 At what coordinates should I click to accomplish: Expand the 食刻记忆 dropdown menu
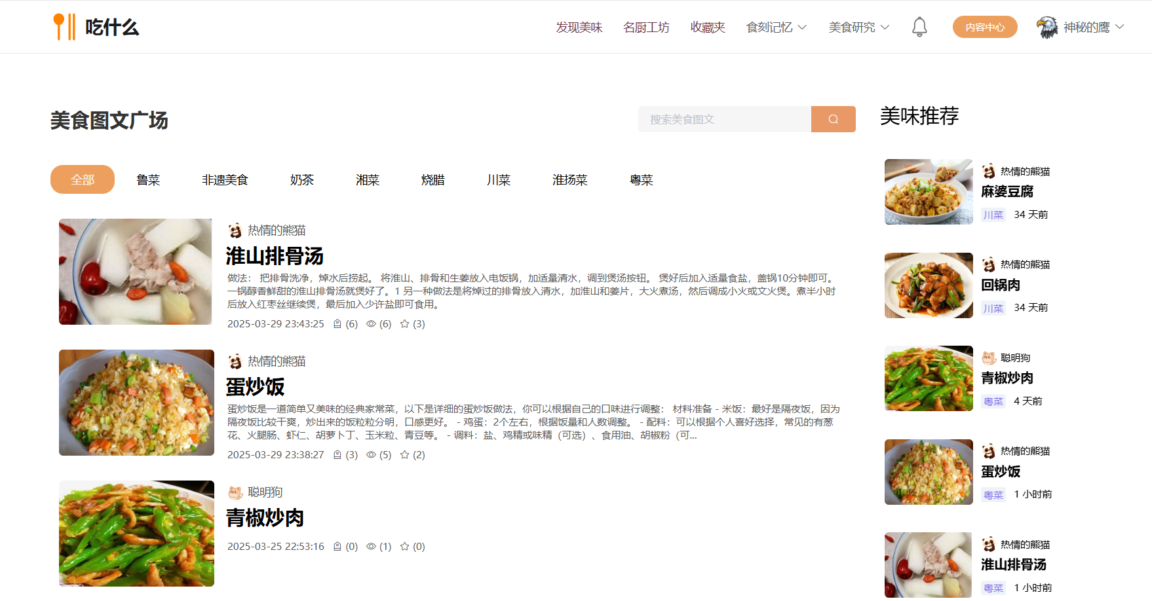tap(777, 27)
